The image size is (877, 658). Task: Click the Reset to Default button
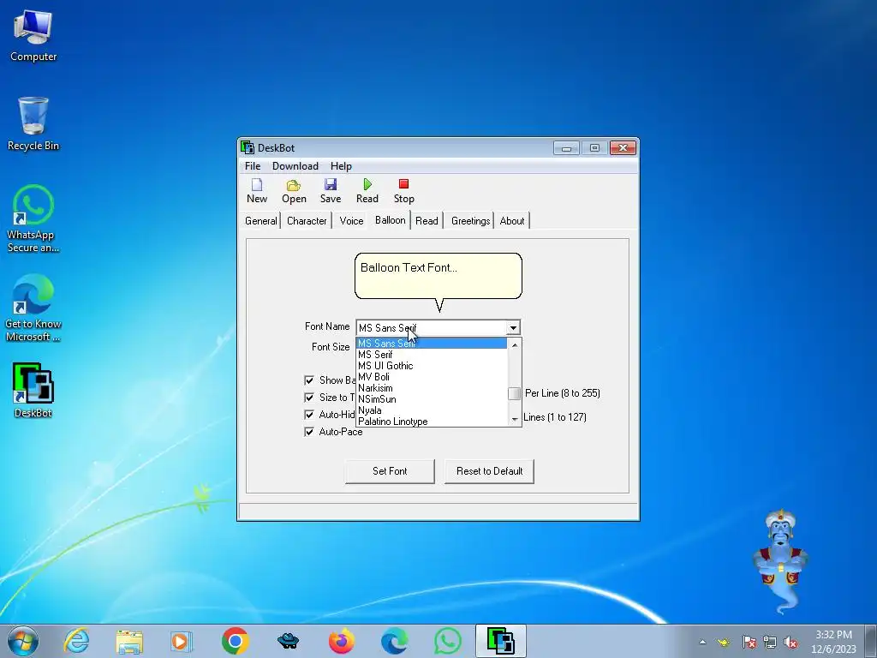(x=489, y=471)
